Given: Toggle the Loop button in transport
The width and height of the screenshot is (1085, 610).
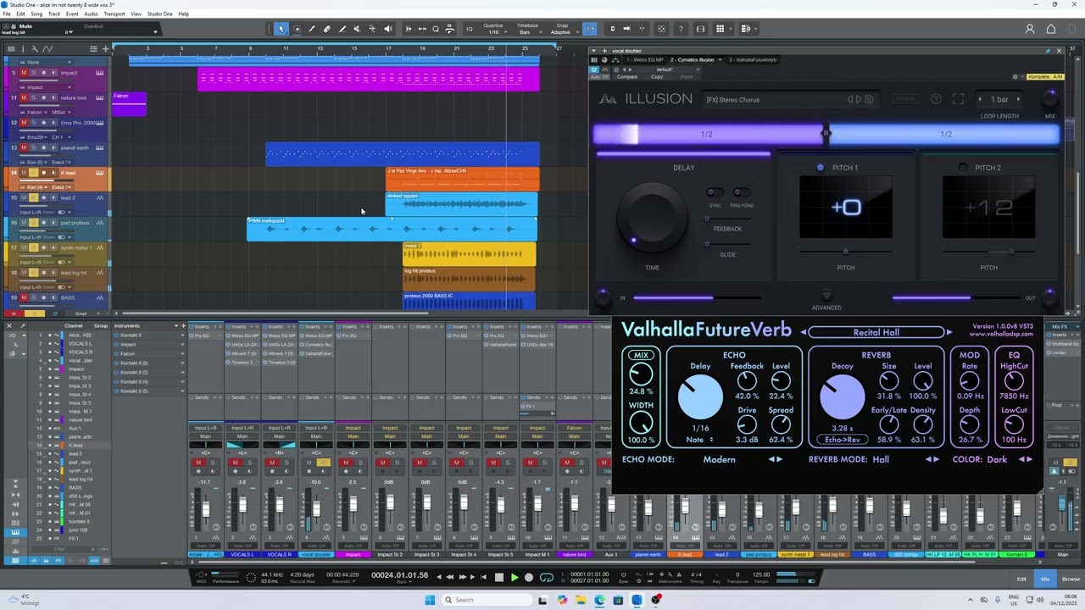Looking at the screenshot, I should (547, 578).
